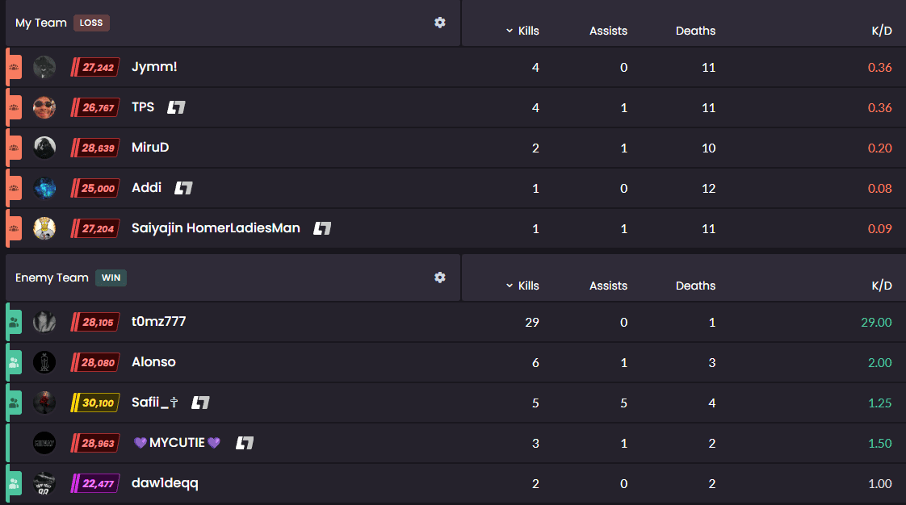Sort Enemy Team by Kills chevron

(x=509, y=286)
